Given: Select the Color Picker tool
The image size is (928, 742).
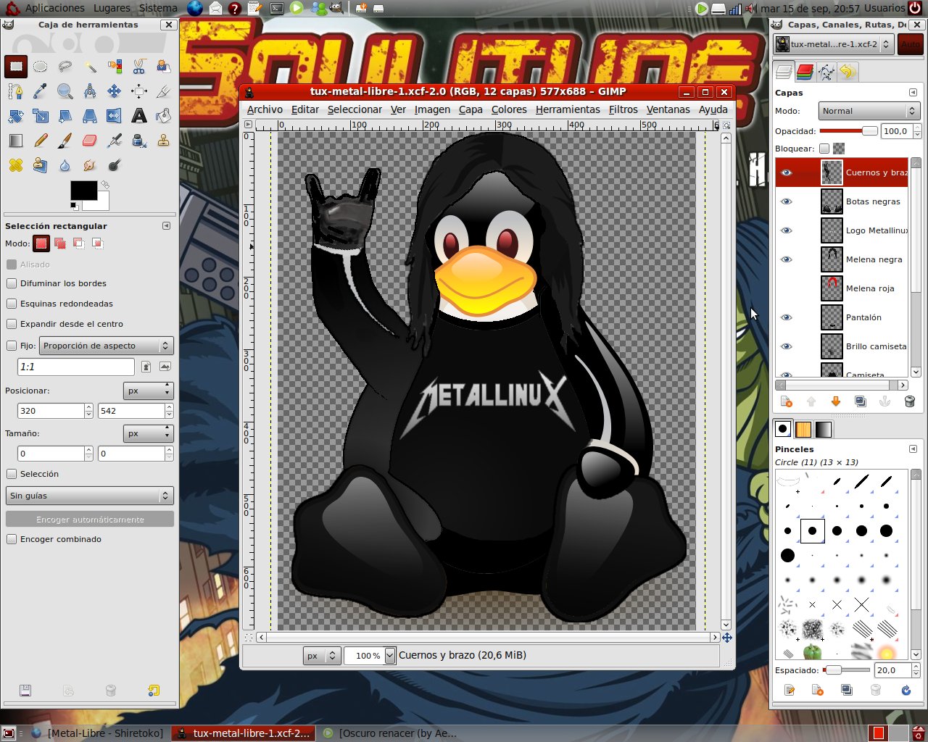Looking at the screenshot, I should click(x=41, y=91).
